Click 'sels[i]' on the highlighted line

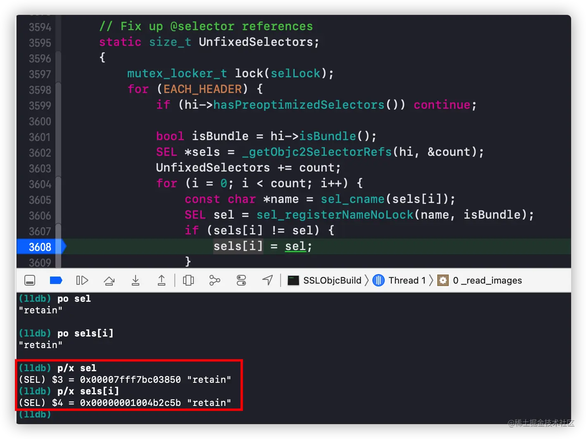click(x=238, y=246)
